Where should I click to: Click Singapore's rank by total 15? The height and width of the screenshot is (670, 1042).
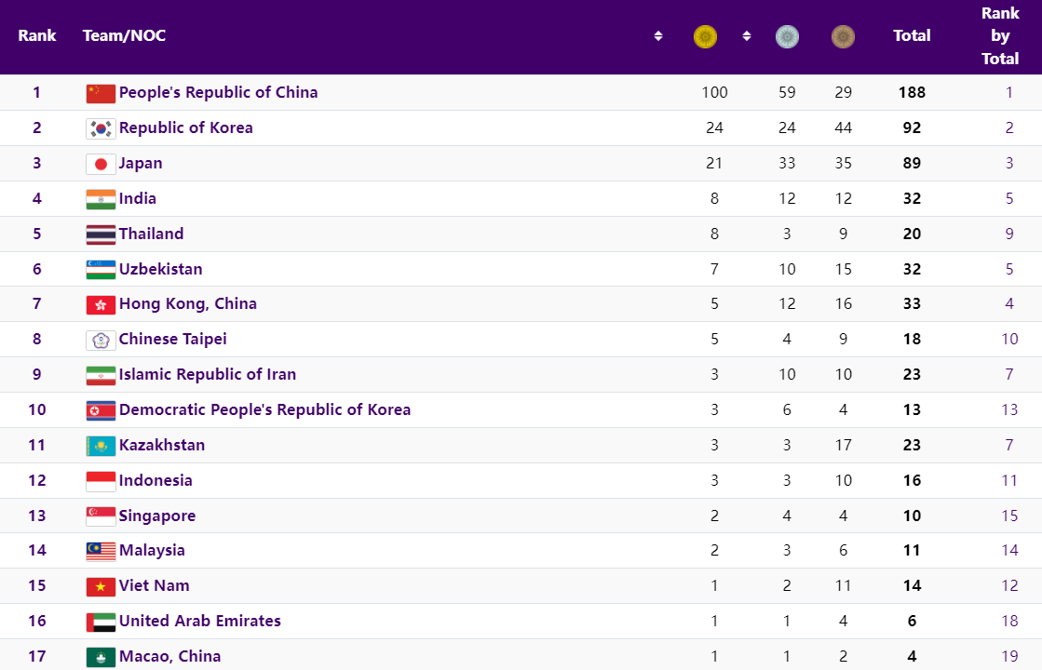[x=1009, y=516]
